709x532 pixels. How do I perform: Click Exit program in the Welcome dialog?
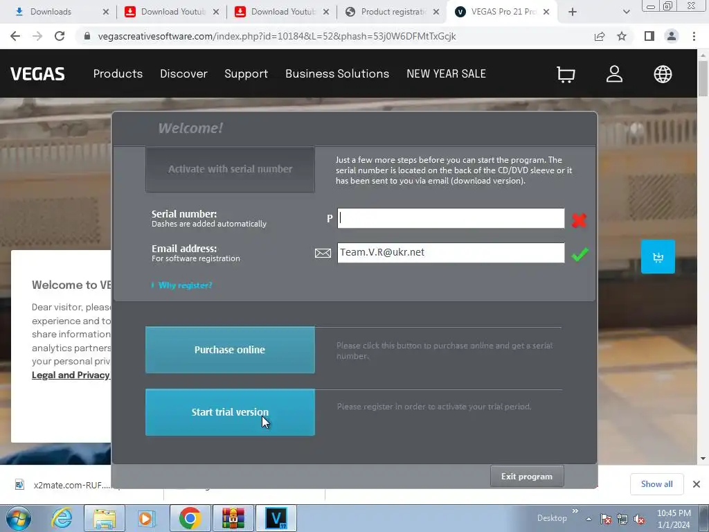pyautogui.click(x=527, y=477)
